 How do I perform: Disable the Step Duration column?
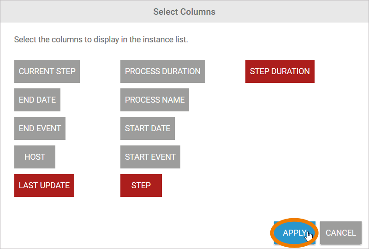tap(280, 71)
